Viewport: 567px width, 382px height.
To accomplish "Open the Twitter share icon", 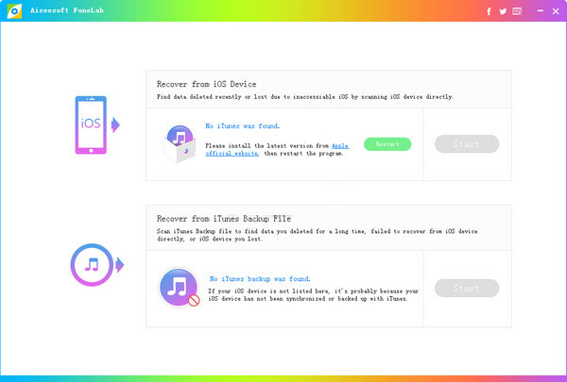I will point(503,11).
